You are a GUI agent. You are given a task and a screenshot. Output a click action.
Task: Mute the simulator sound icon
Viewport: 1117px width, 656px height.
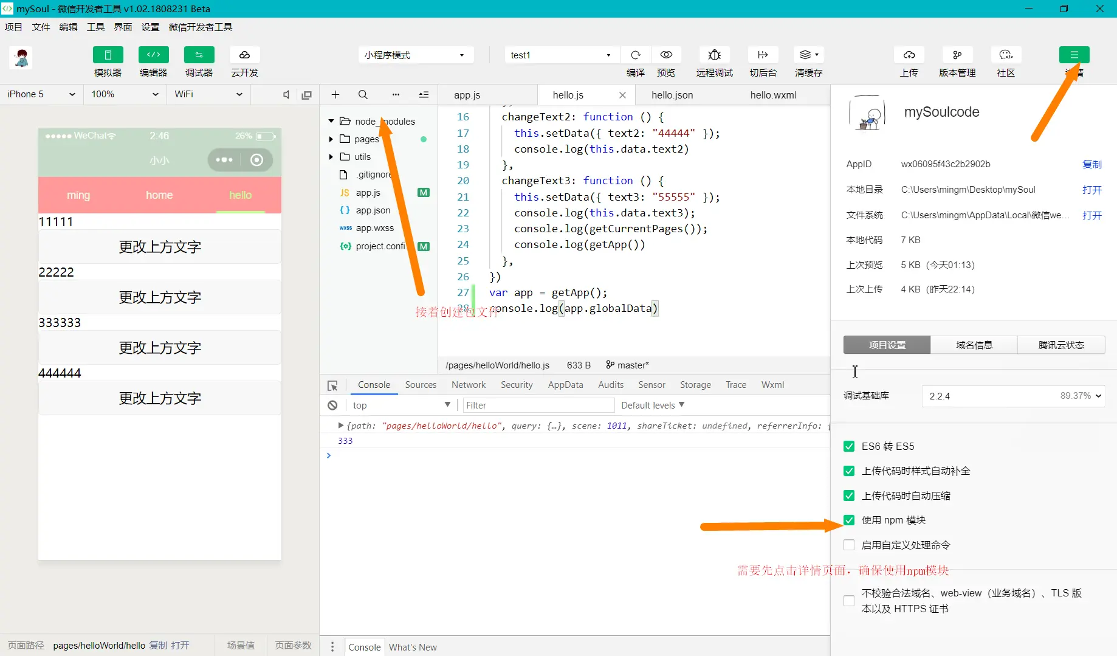coord(286,94)
